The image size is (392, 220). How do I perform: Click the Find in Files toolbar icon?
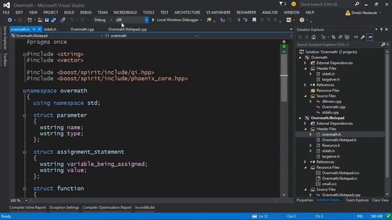(209, 20)
